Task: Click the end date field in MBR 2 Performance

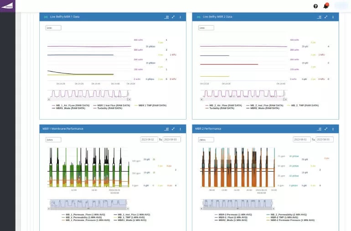Action: click(x=325, y=140)
